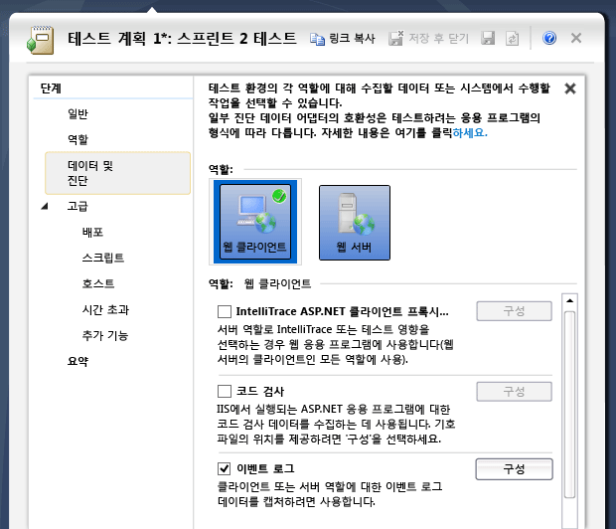Close the test plan window with X

[576, 38]
